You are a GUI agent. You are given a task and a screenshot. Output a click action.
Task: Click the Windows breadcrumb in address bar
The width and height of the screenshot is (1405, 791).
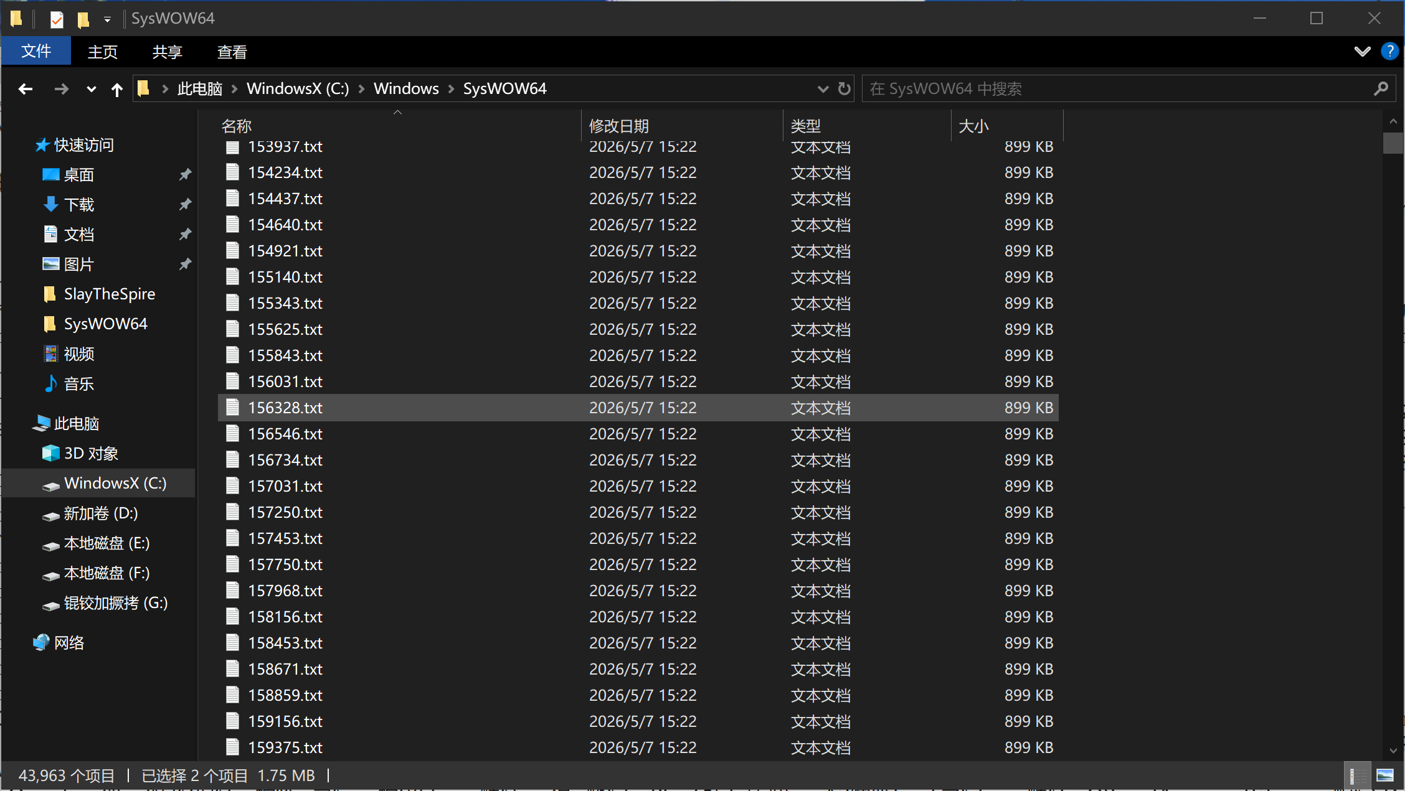pos(406,89)
